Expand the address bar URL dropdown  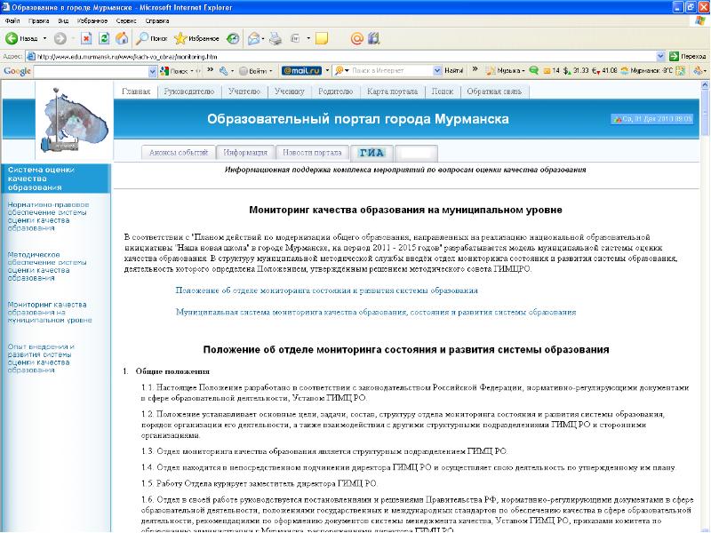pos(659,55)
